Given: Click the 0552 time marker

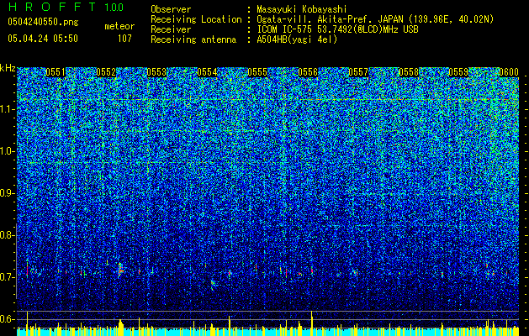Looking at the screenshot, I should pyautogui.click(x=106, y=72).
